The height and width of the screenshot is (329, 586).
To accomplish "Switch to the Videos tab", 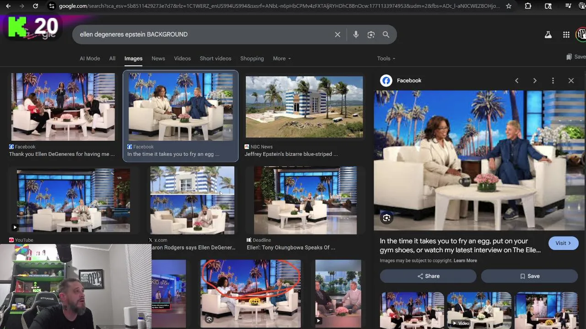I will [x=182, y=58].
